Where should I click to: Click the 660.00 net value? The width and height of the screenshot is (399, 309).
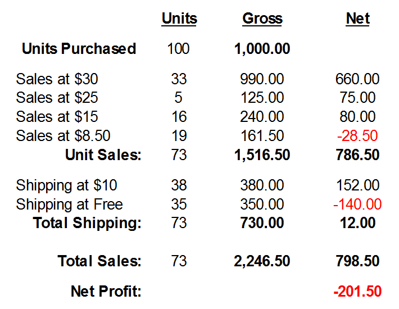[357, 79]
